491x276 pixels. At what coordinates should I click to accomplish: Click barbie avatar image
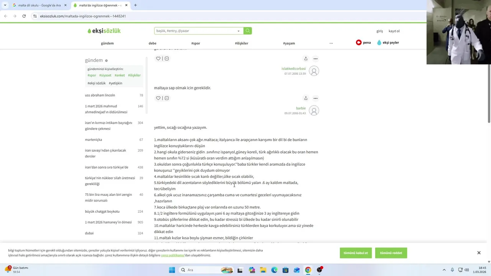pos(314,110)
